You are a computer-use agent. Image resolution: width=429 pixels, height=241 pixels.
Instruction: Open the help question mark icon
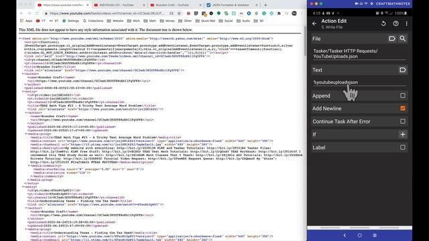click(395, 24)
